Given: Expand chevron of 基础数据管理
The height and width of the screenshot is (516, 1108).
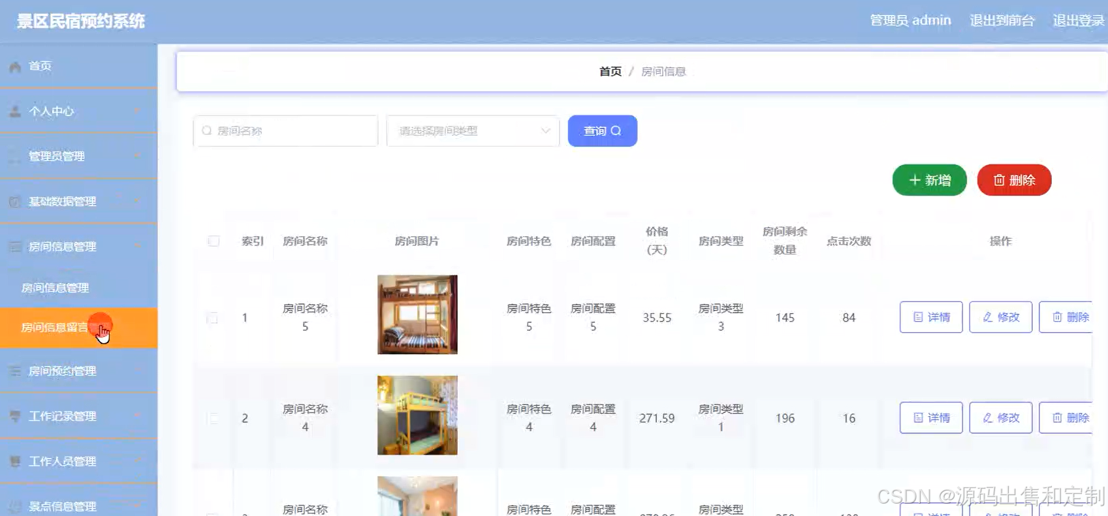Looking at the screenshot, I should tap(137, 202).
